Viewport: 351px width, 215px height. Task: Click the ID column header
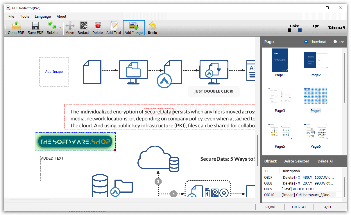[x=271, y=171]
